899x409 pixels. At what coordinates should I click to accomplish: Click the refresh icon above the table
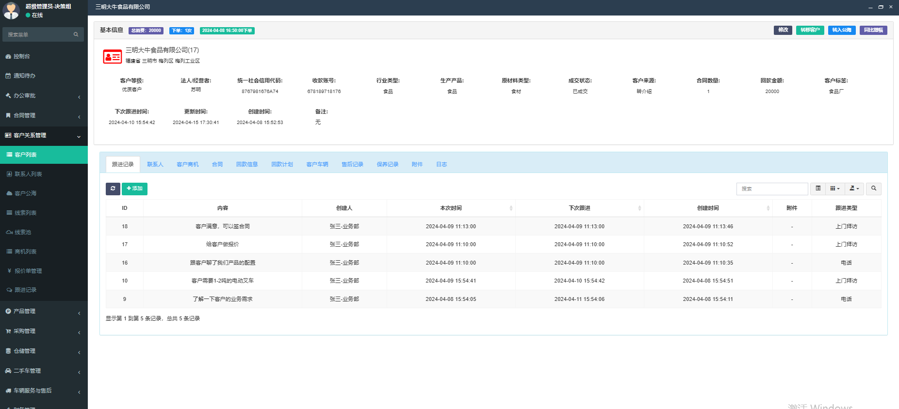[113, 189]
